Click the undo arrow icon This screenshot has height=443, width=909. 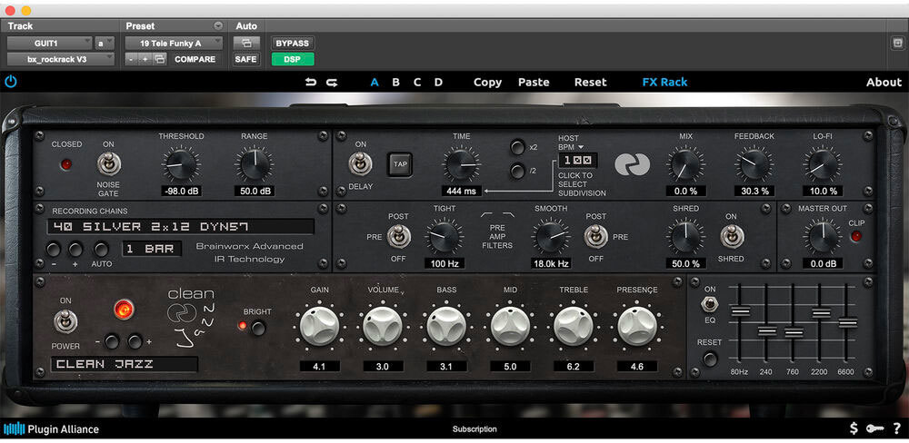(311, 82)
